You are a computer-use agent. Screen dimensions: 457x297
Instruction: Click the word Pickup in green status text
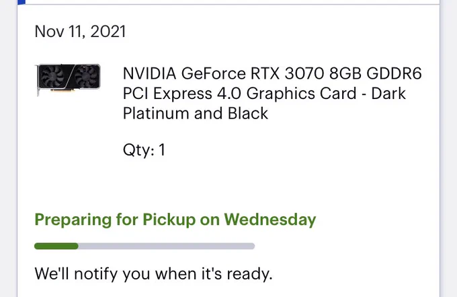(169, 220)
